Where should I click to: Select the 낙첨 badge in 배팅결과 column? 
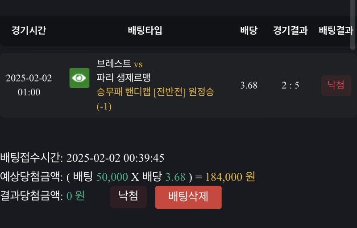336,85
